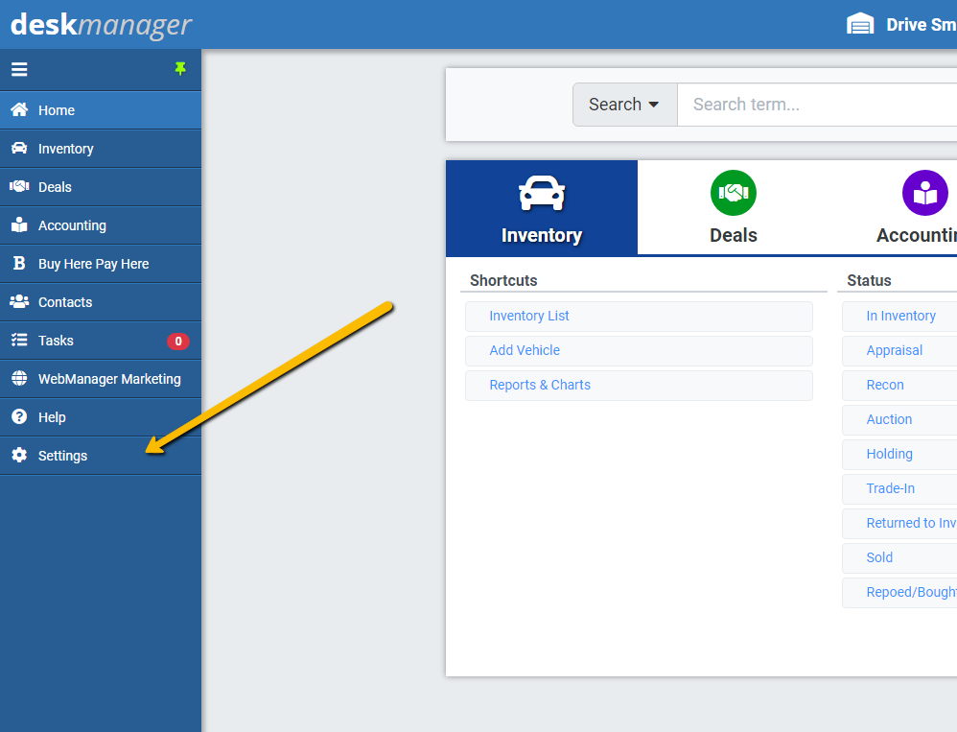957x732 pixels.
Task: Click Trade-In under Status
Action: tap(890, 488)
